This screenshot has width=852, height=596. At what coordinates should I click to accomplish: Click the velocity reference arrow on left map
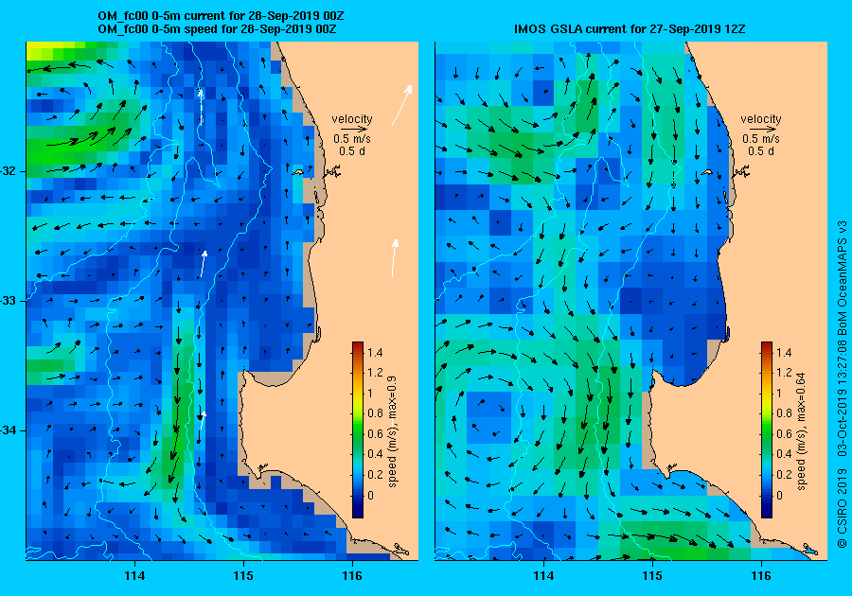coord(352,130)
